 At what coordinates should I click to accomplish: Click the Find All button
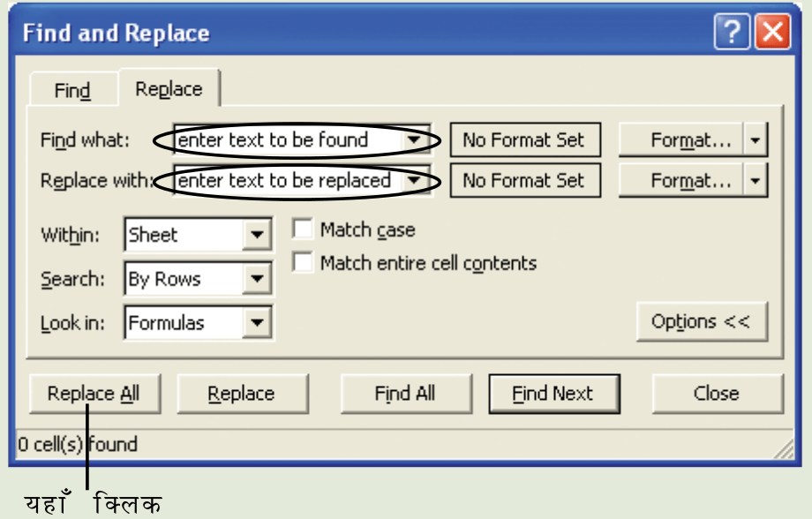(406, 394)
